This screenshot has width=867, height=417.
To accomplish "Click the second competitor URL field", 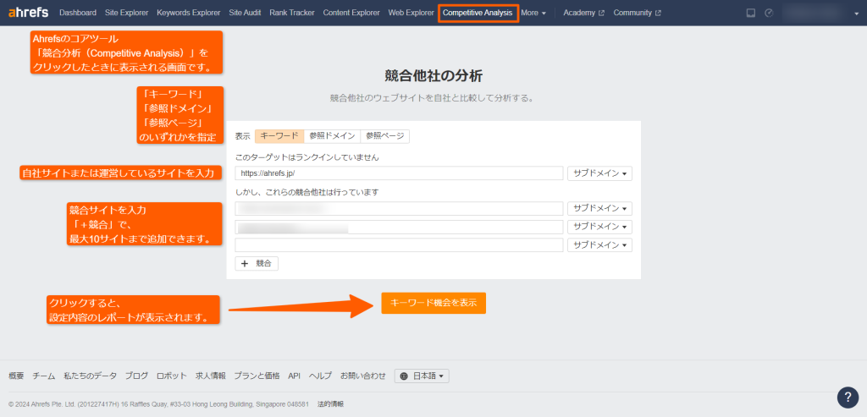I will click(x=399, y=227).
